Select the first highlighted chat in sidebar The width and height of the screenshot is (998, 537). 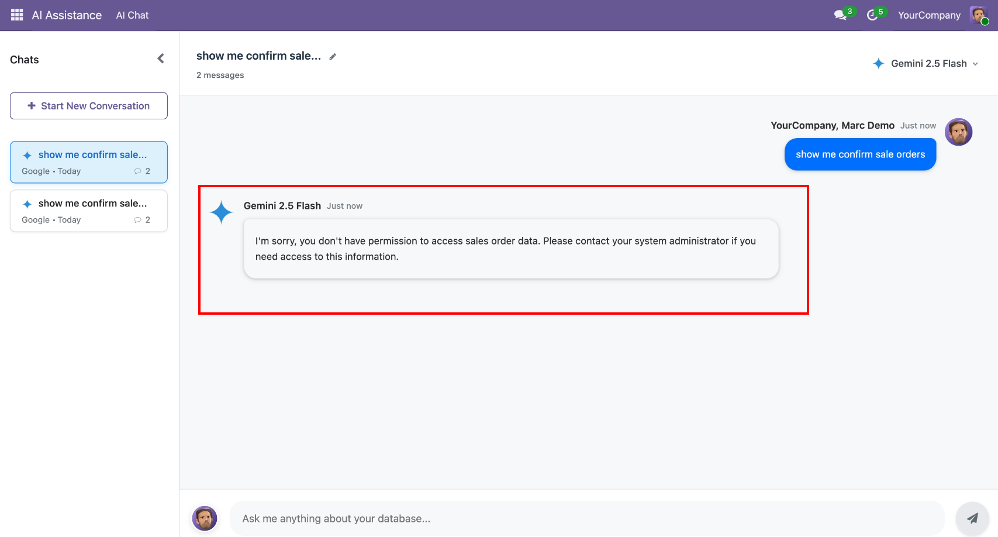pos(89,162)
